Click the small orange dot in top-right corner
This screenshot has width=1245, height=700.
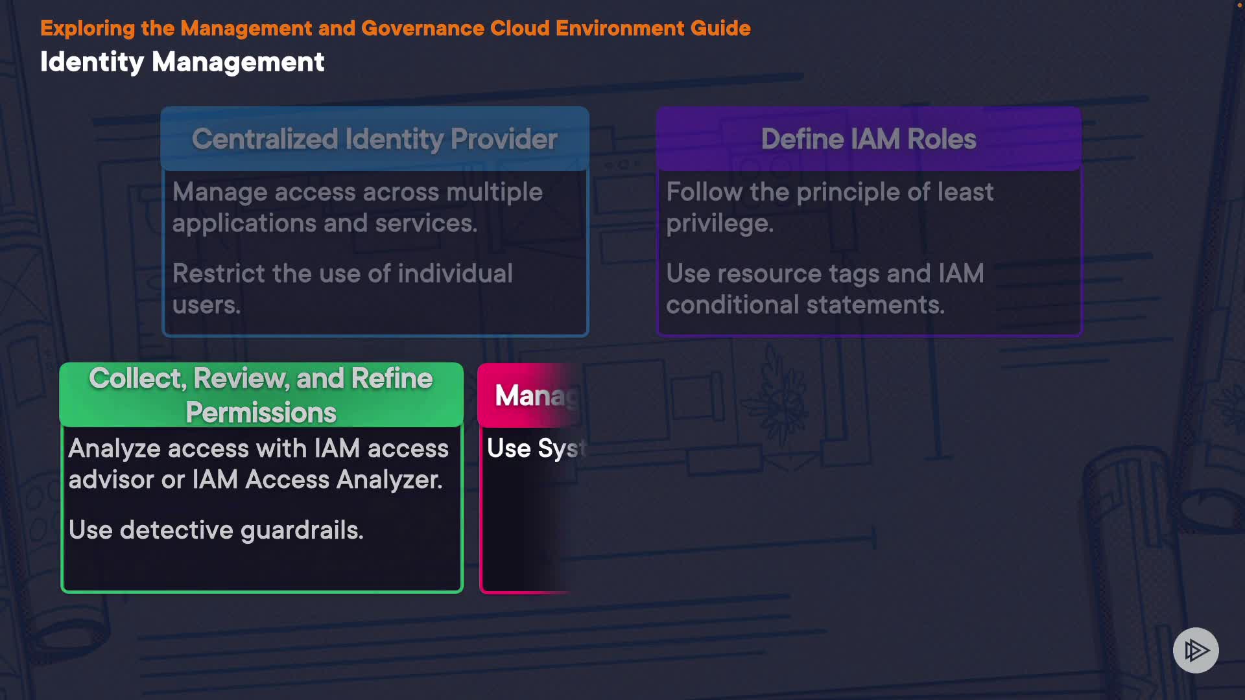point(1239,5)
